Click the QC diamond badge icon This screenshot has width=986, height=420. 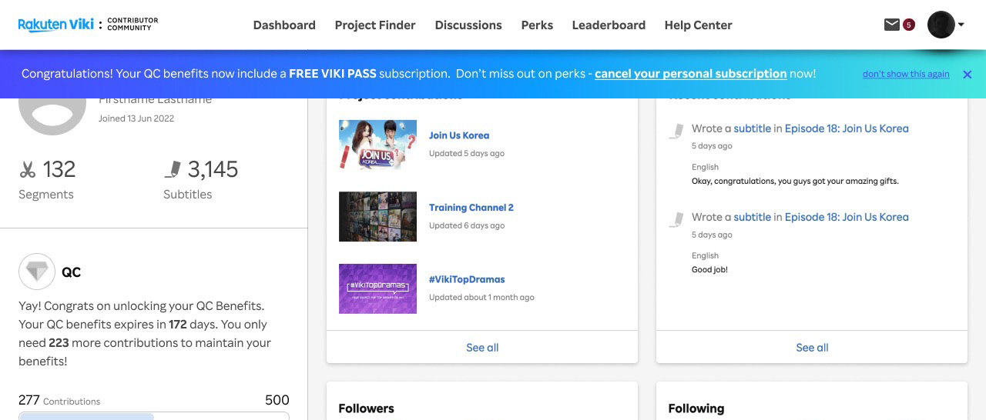(36, 272)
